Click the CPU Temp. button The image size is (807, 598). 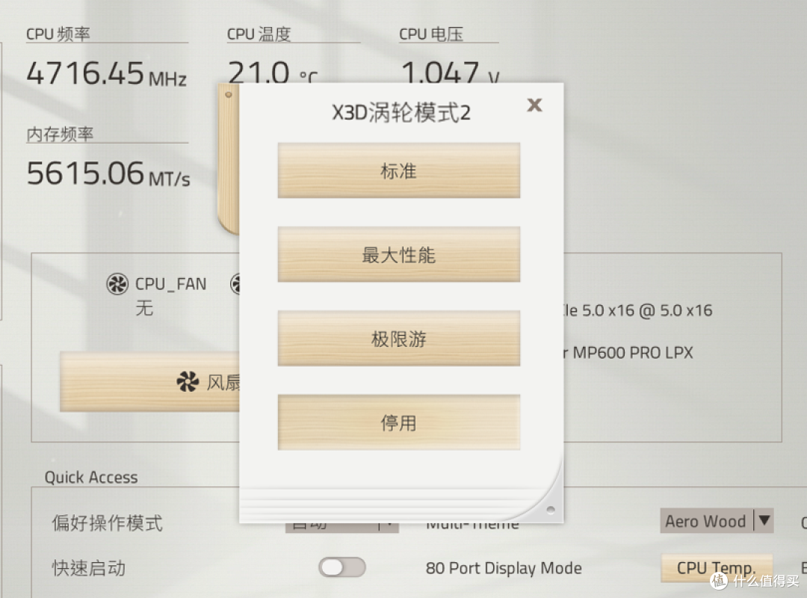[717, 567]
